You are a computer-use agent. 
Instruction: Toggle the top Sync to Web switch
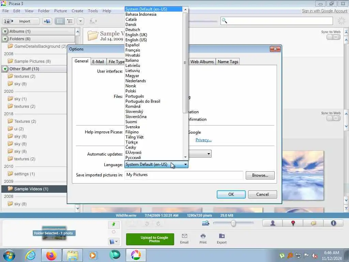[x=333, y=37]
